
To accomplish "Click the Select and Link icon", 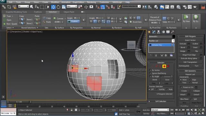I will tap(4, 7).
